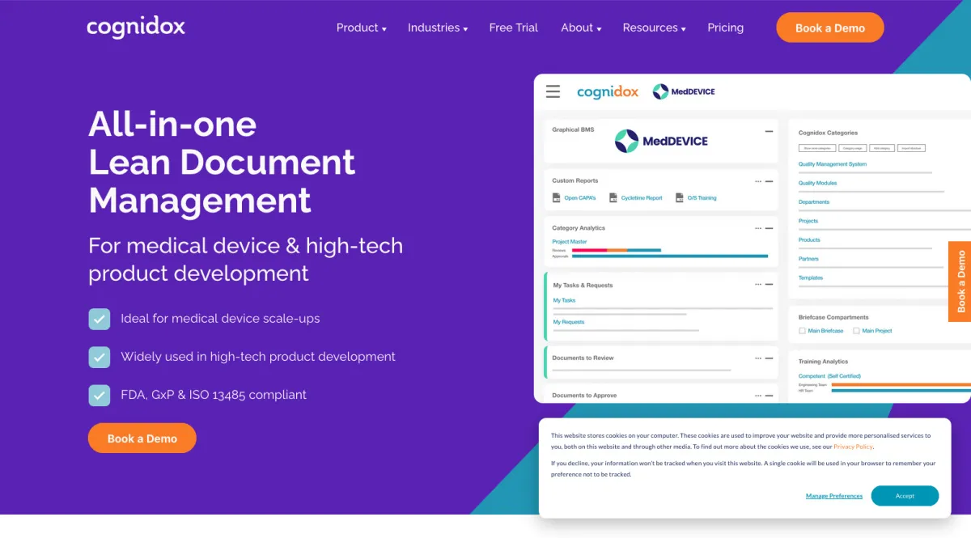This screenshot has width=971, height=538.
Task: Click the 'Briefcase Compartments' panel title
Action: (833, 317)
